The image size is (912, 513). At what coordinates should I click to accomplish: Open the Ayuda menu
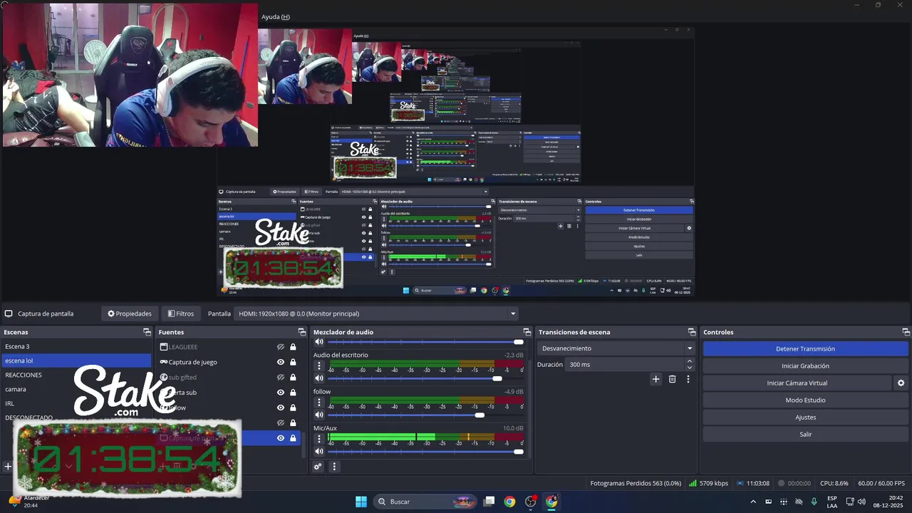(x=276, y=16)
